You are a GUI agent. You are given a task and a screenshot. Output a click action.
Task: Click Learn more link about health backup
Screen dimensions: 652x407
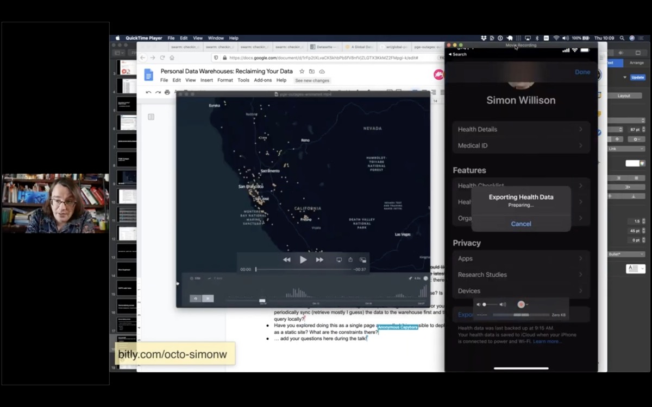pos(547,341)
